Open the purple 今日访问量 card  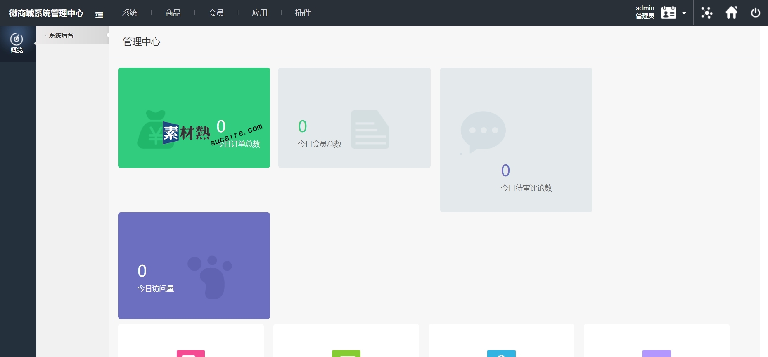(194, 266)
